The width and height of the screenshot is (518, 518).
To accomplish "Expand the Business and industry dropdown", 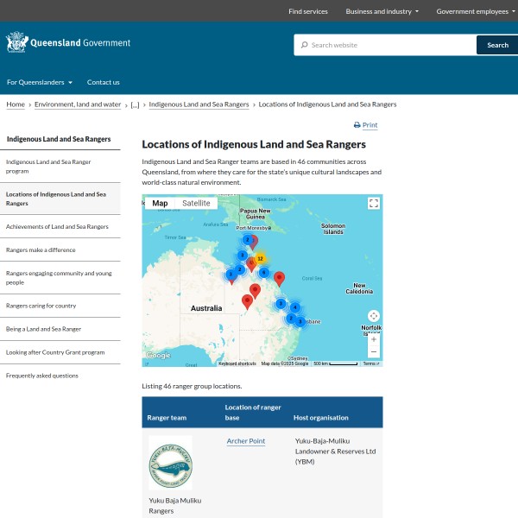I will pyautogui.click(x=382, y=11).
